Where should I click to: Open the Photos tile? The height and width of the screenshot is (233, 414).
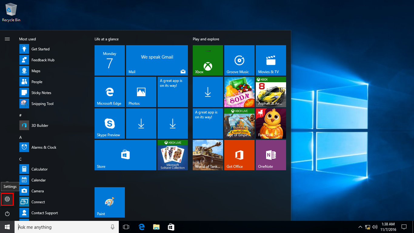click(141, 92)
